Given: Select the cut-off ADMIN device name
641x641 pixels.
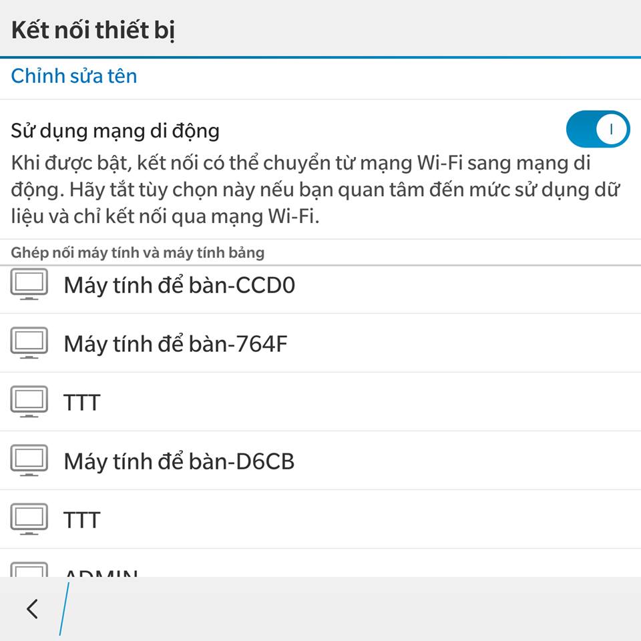Looking at the screenshot, I should (101, 573).
